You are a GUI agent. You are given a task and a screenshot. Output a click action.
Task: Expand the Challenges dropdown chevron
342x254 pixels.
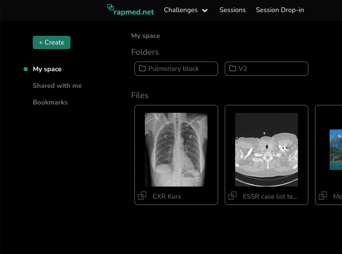click(205, 10)
